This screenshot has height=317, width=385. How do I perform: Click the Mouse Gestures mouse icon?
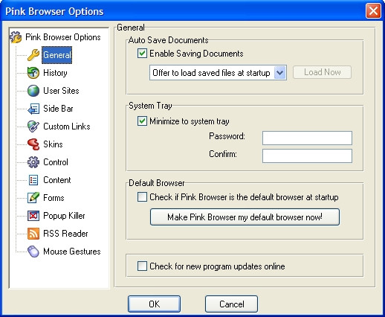click(33, 252)
